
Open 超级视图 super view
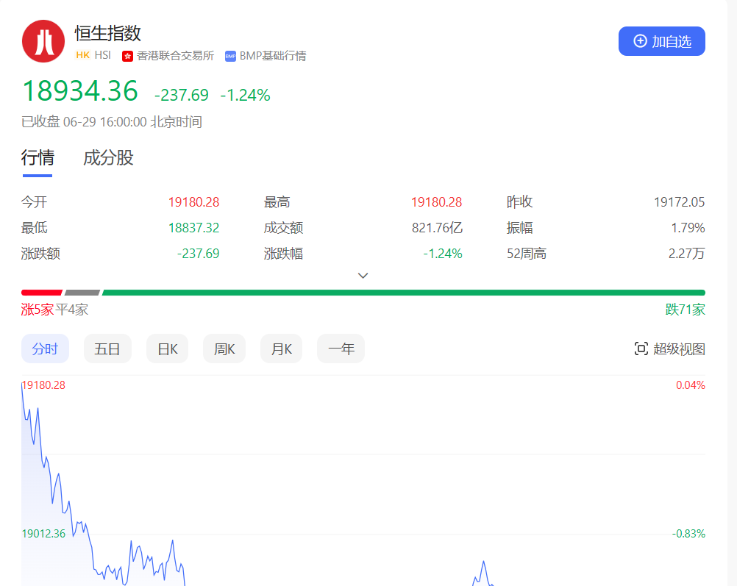point(669,349)
